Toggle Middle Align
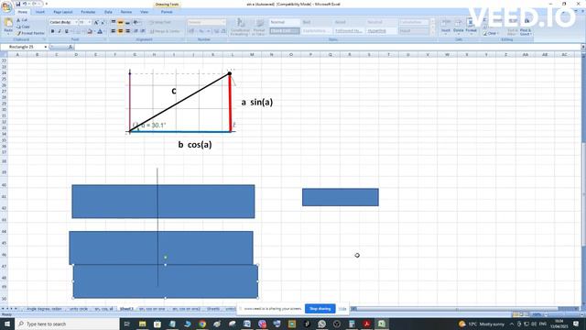 pos(120,22)
